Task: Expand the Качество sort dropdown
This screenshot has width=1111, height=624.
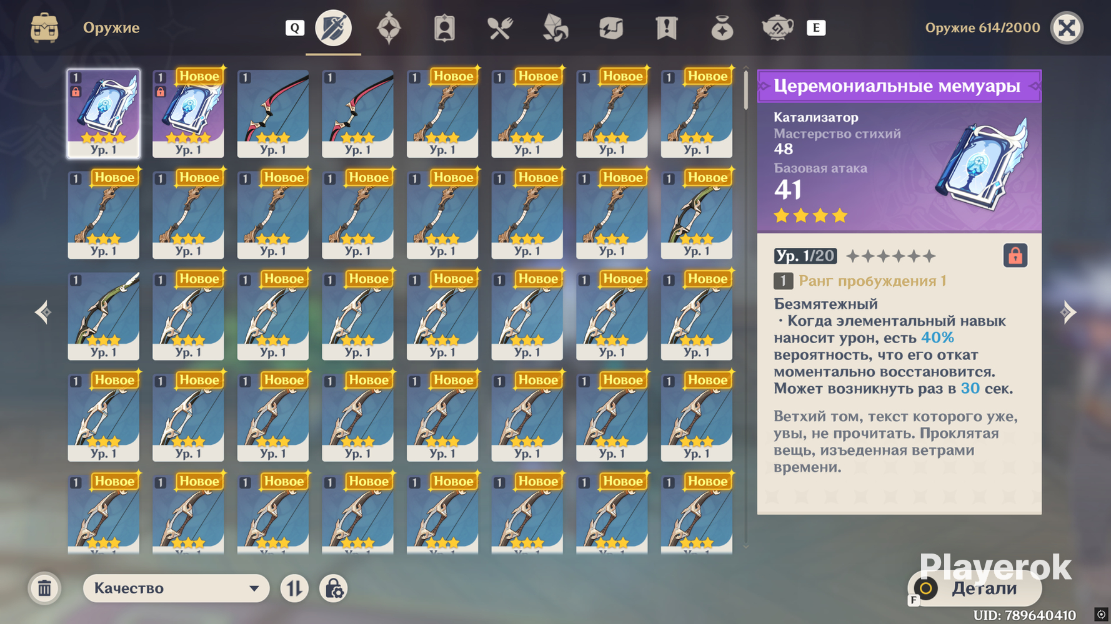Action: tap(176, 588)
